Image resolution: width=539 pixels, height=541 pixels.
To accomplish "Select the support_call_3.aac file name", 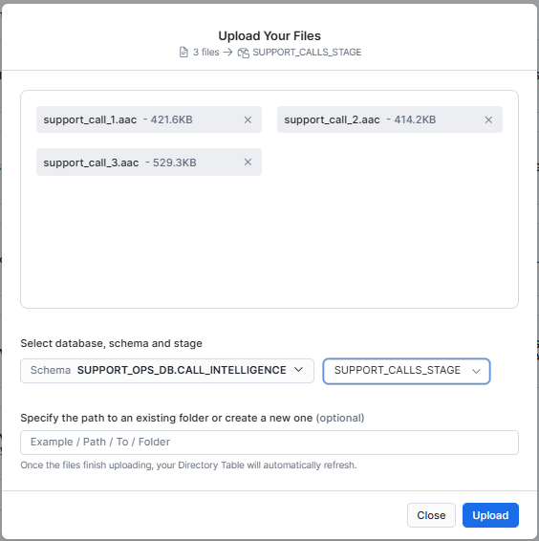I will click(x=91, y=162).
